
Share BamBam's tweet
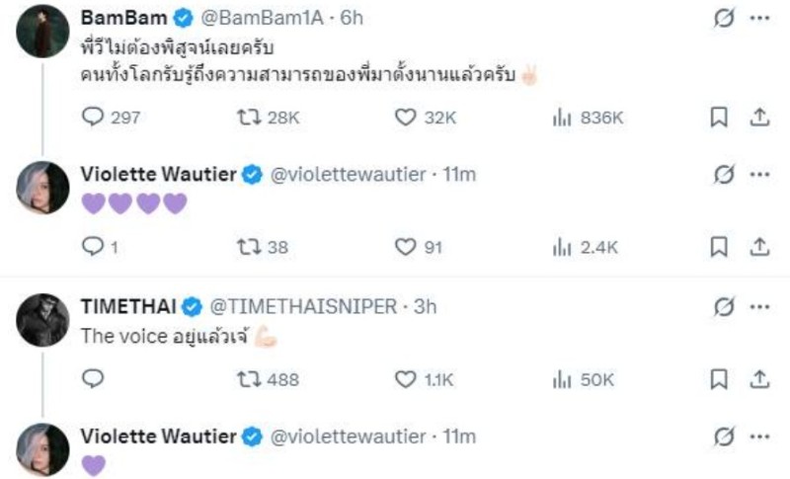coord(759,117)
